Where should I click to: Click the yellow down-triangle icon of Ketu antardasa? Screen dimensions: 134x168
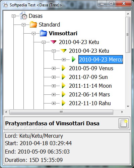pyautogui.click(x=63, y=51)
